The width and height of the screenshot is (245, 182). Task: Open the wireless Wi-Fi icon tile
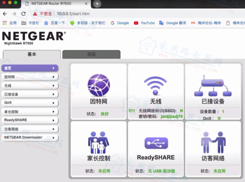(156, 85)
